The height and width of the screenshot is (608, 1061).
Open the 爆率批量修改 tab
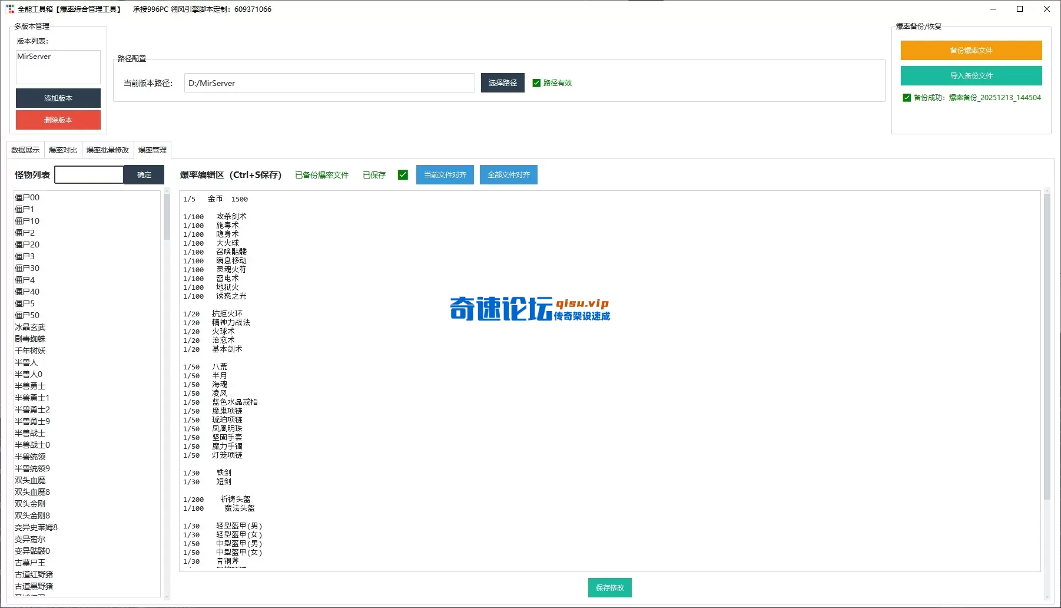[x=107, y=150]
